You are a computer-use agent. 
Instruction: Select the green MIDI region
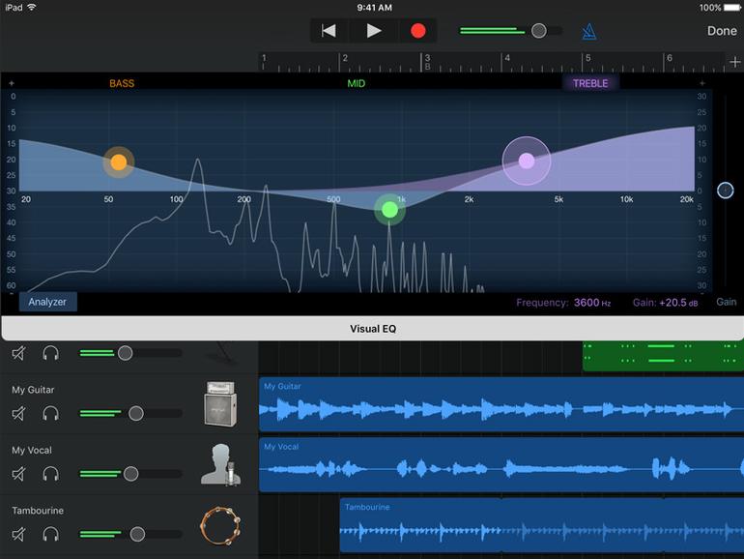663,356
